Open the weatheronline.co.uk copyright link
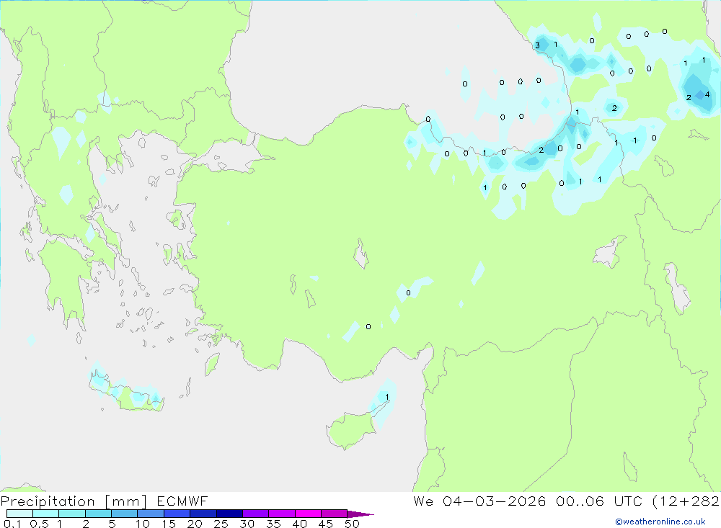Viewport: 721px width, 528px height. pos(660,522)
